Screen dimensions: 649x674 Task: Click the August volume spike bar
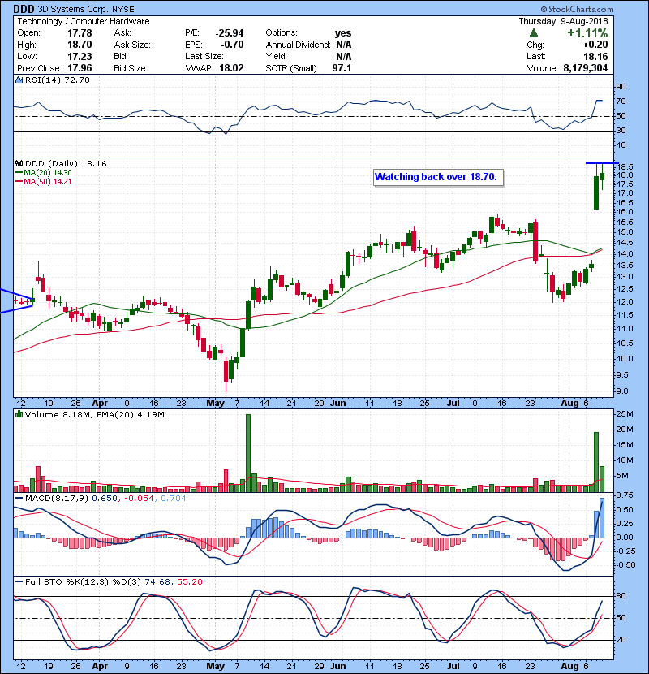coord(596,462)
